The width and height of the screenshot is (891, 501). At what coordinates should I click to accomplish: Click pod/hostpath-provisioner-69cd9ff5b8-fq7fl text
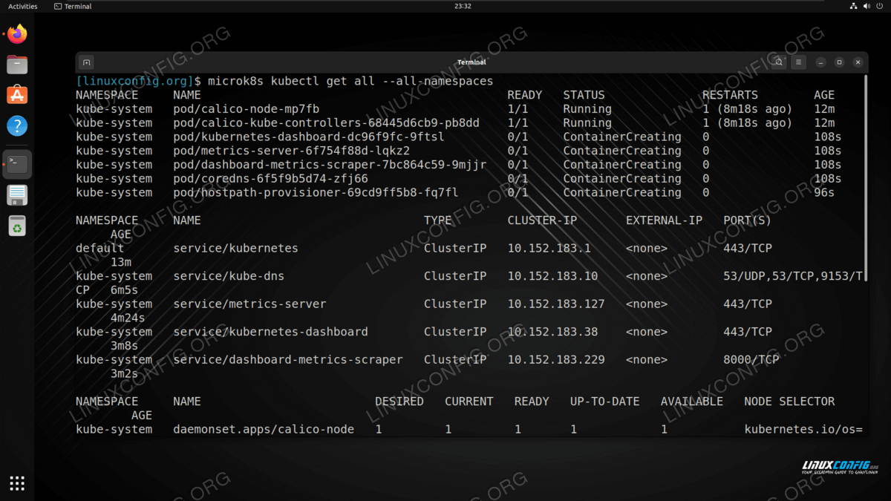click(x=316, y=192)
